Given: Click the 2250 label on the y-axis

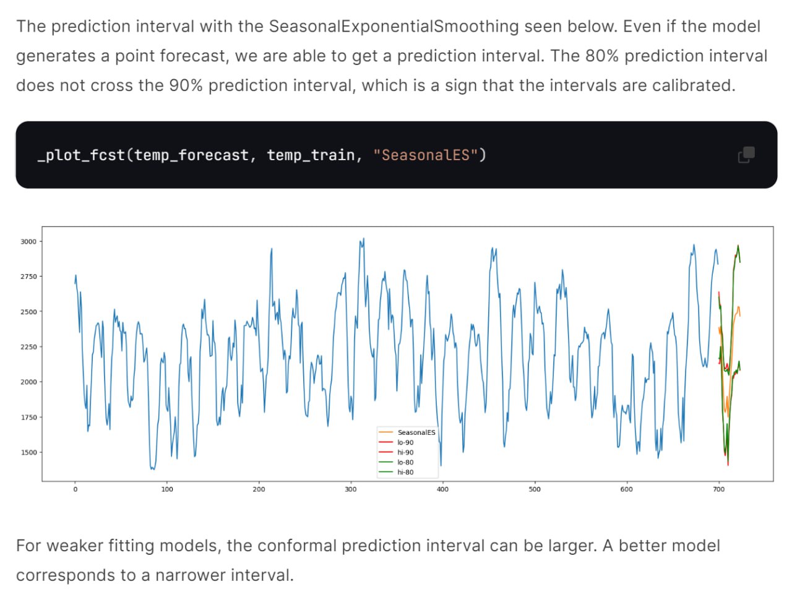Looking at the screenshot, I should click(x=28, y=347).
